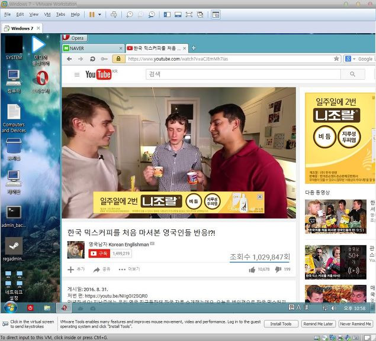The width and height of the screenshot is (376, 341).
Task: Click the take snapshot clock icon
Action: (130, 15)
